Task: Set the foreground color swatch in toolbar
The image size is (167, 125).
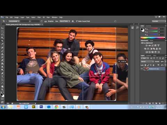Action: click(x=1, y=94)
